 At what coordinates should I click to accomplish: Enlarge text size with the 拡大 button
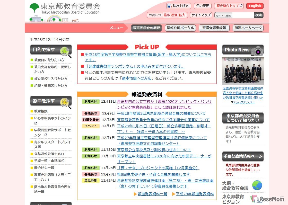181,15
